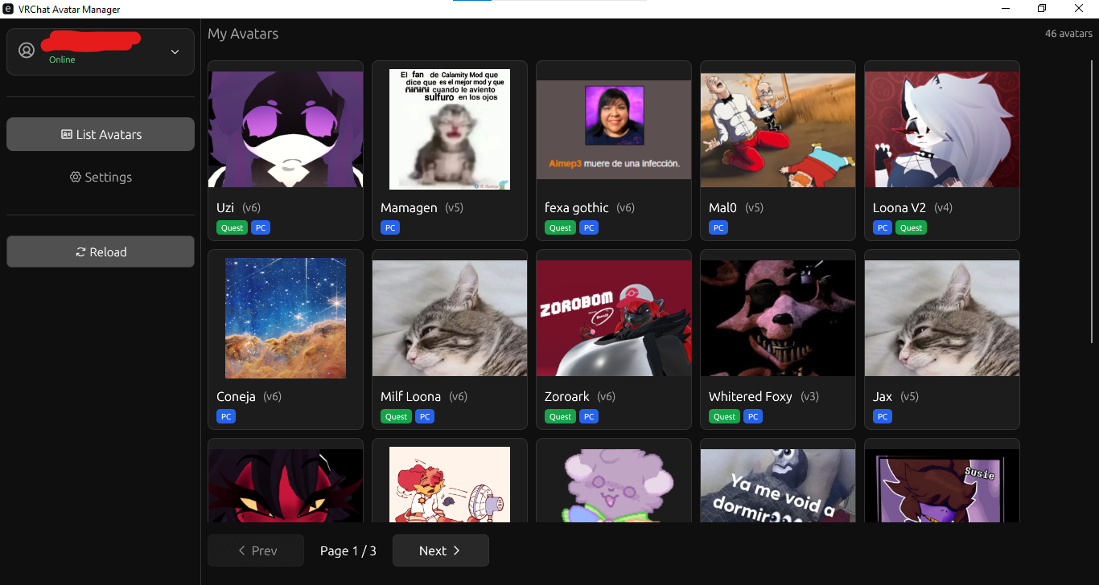Click the PC badge on Zoroark card
The width and height of the screenshot is (1099, 585).
[x=589, y=416]
